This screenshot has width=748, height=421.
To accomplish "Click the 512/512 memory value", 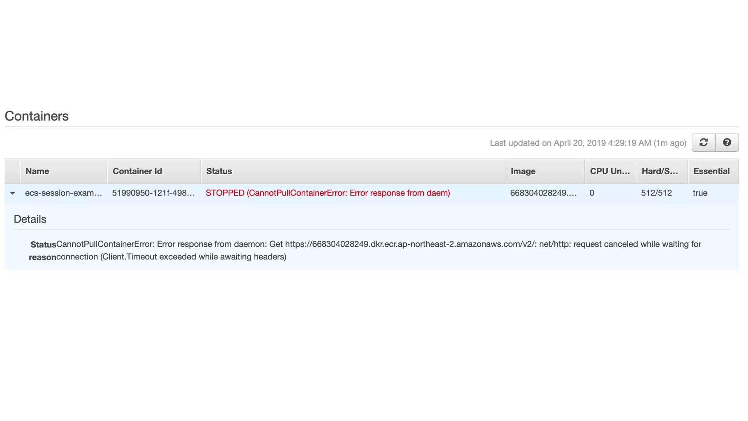I will click(x=656, y=193).
